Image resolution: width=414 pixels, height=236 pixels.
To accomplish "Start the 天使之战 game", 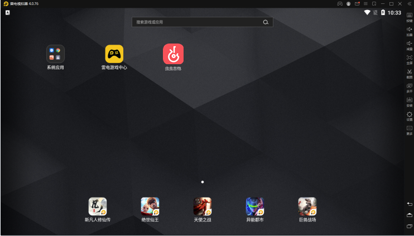I will 202,206.
